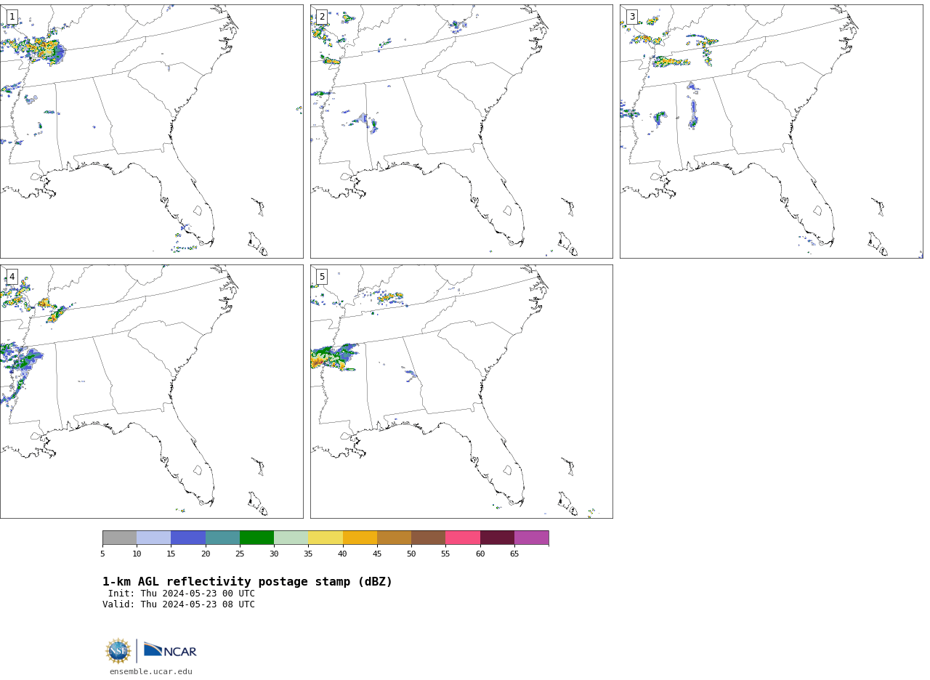Screen dimensions: 930x680
Task: Click the maroon 60-65 dBZ swatch
Action: (x=497, y=538)
